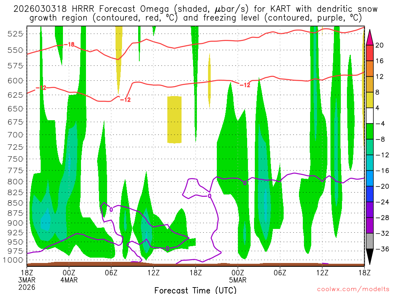This screenshot has height=294, width=393.
Task: Click the 12Z label on 5MAR
Action: (322, 273)
